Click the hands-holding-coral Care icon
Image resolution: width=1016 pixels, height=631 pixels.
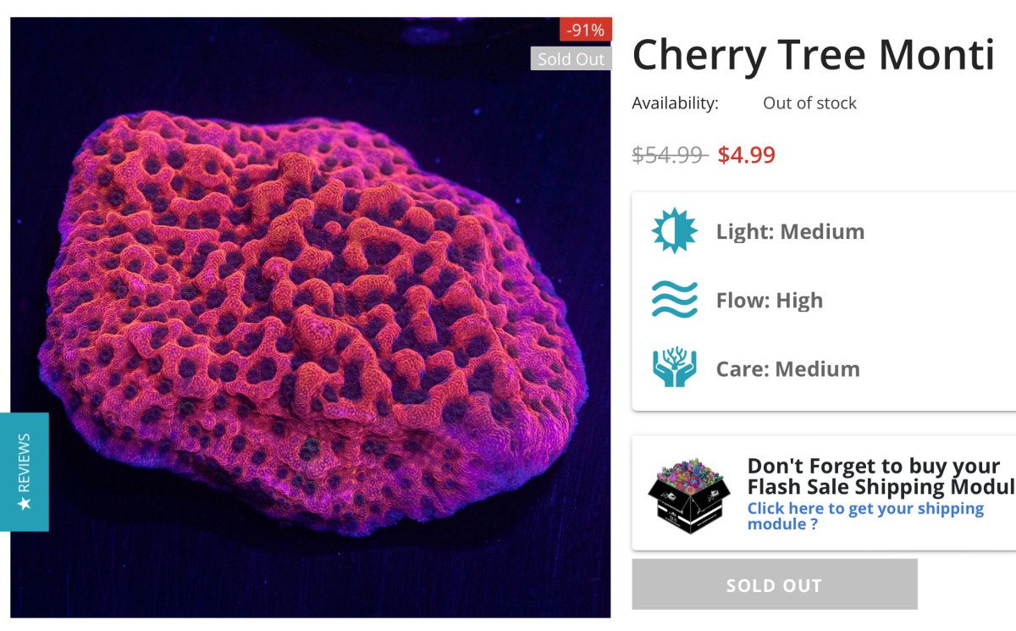click(674, 368)
